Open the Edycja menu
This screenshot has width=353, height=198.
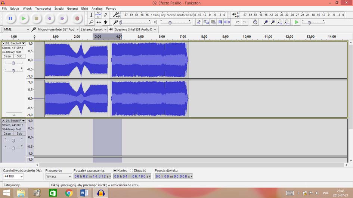click(x=15, y=9)
